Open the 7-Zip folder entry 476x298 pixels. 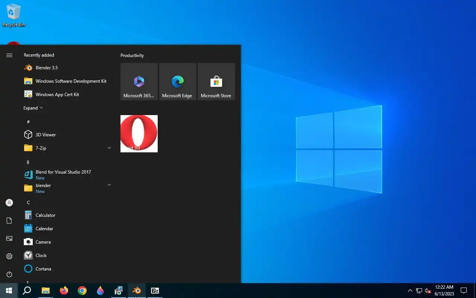67,148
